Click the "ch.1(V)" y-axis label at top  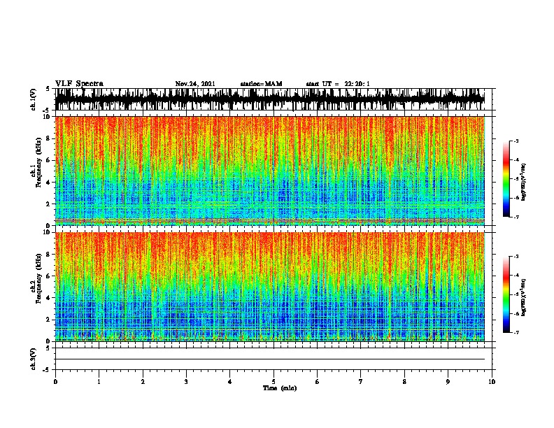pos(34,99)
